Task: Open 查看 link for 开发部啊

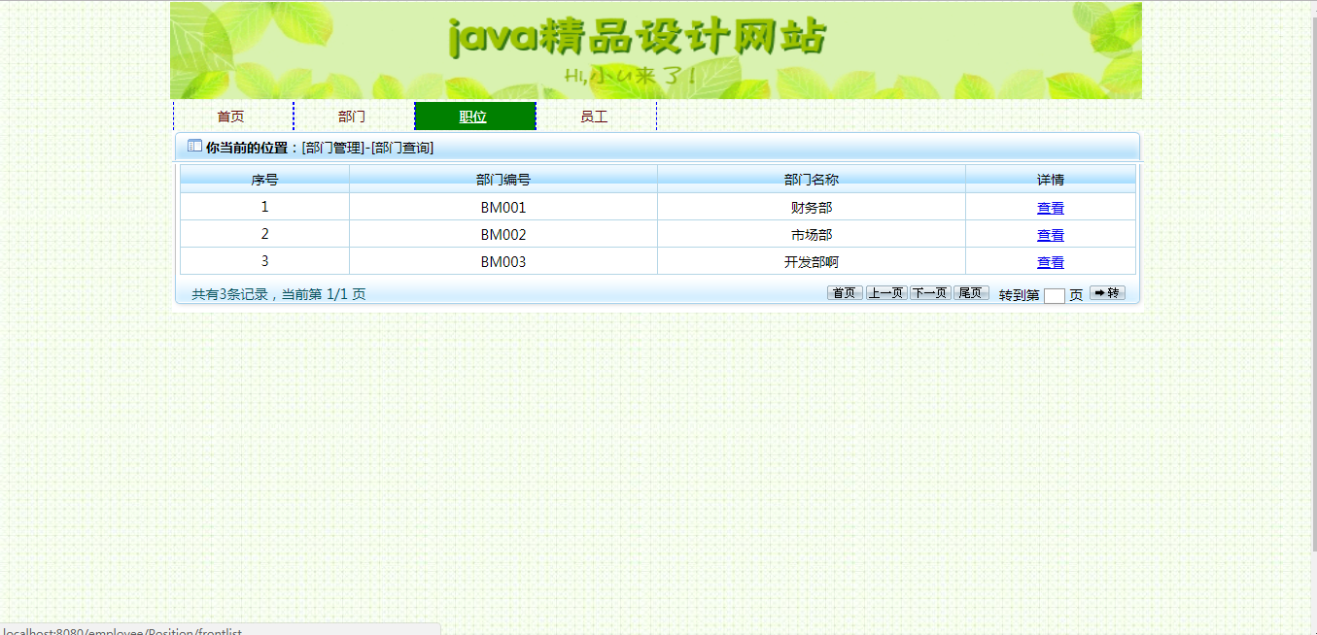Action: coord(1051,262)
